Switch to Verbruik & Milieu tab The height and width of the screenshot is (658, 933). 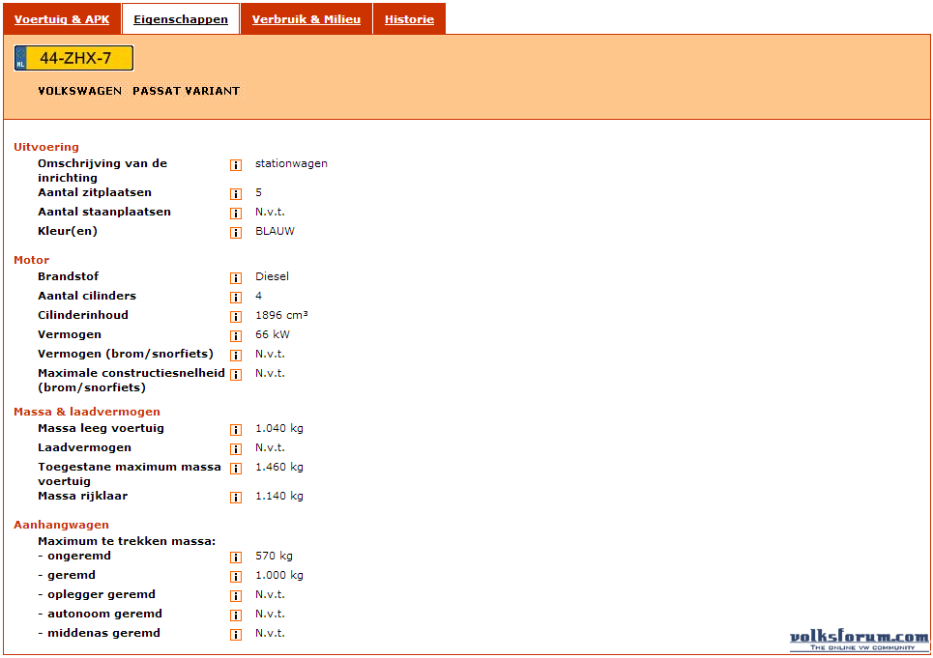pyautogui.click(x=306, y=19)
